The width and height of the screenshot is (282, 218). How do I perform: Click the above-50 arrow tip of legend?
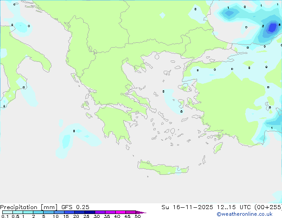[141, 212]
